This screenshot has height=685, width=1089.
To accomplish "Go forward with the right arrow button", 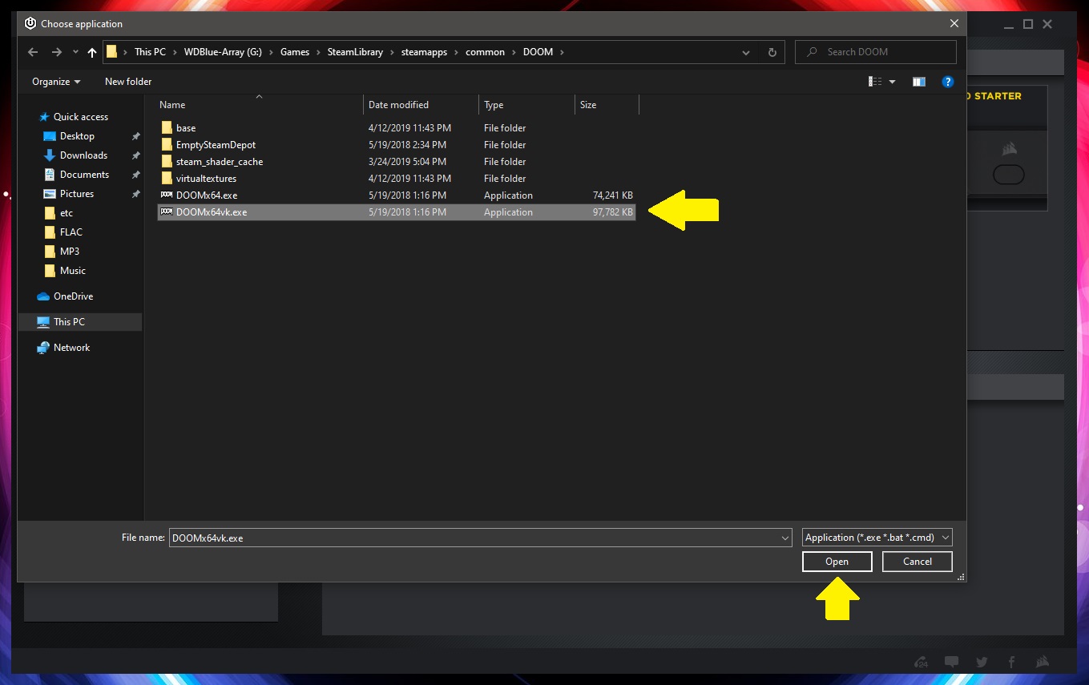I will (57, 52).
